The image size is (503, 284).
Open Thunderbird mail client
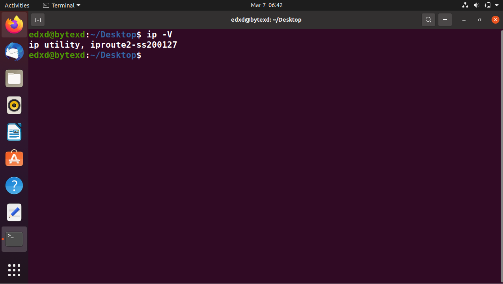click(14, 52)
